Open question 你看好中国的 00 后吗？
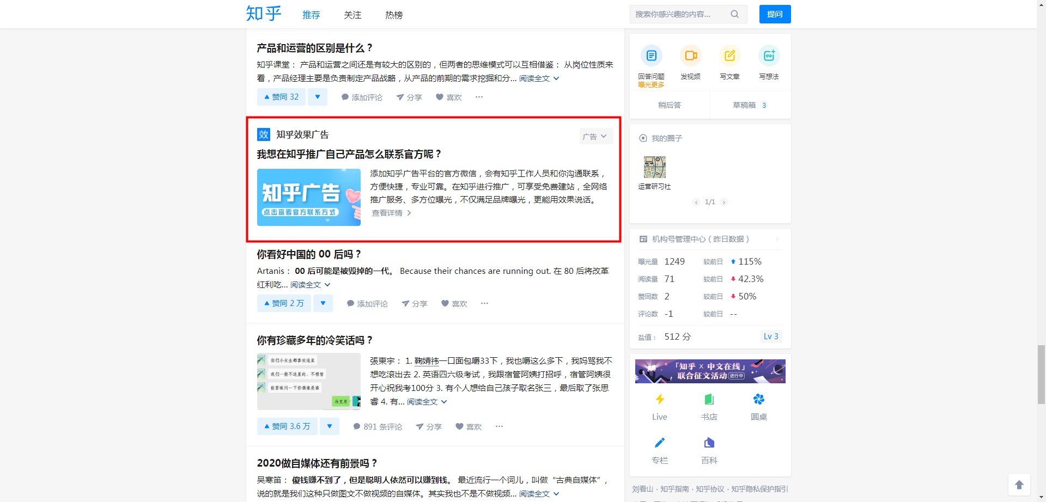Image resolution: width=1046 pixels, height=502 pixels. pos(309,254)
